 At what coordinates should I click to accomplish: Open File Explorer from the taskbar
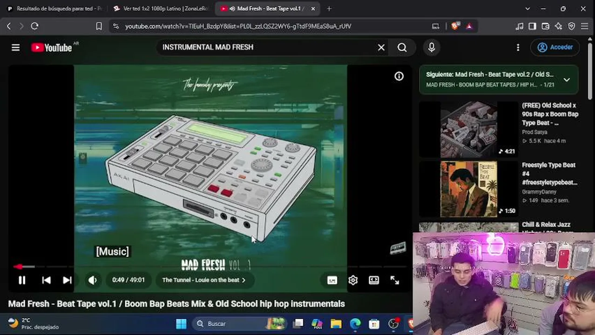point(336,323)
